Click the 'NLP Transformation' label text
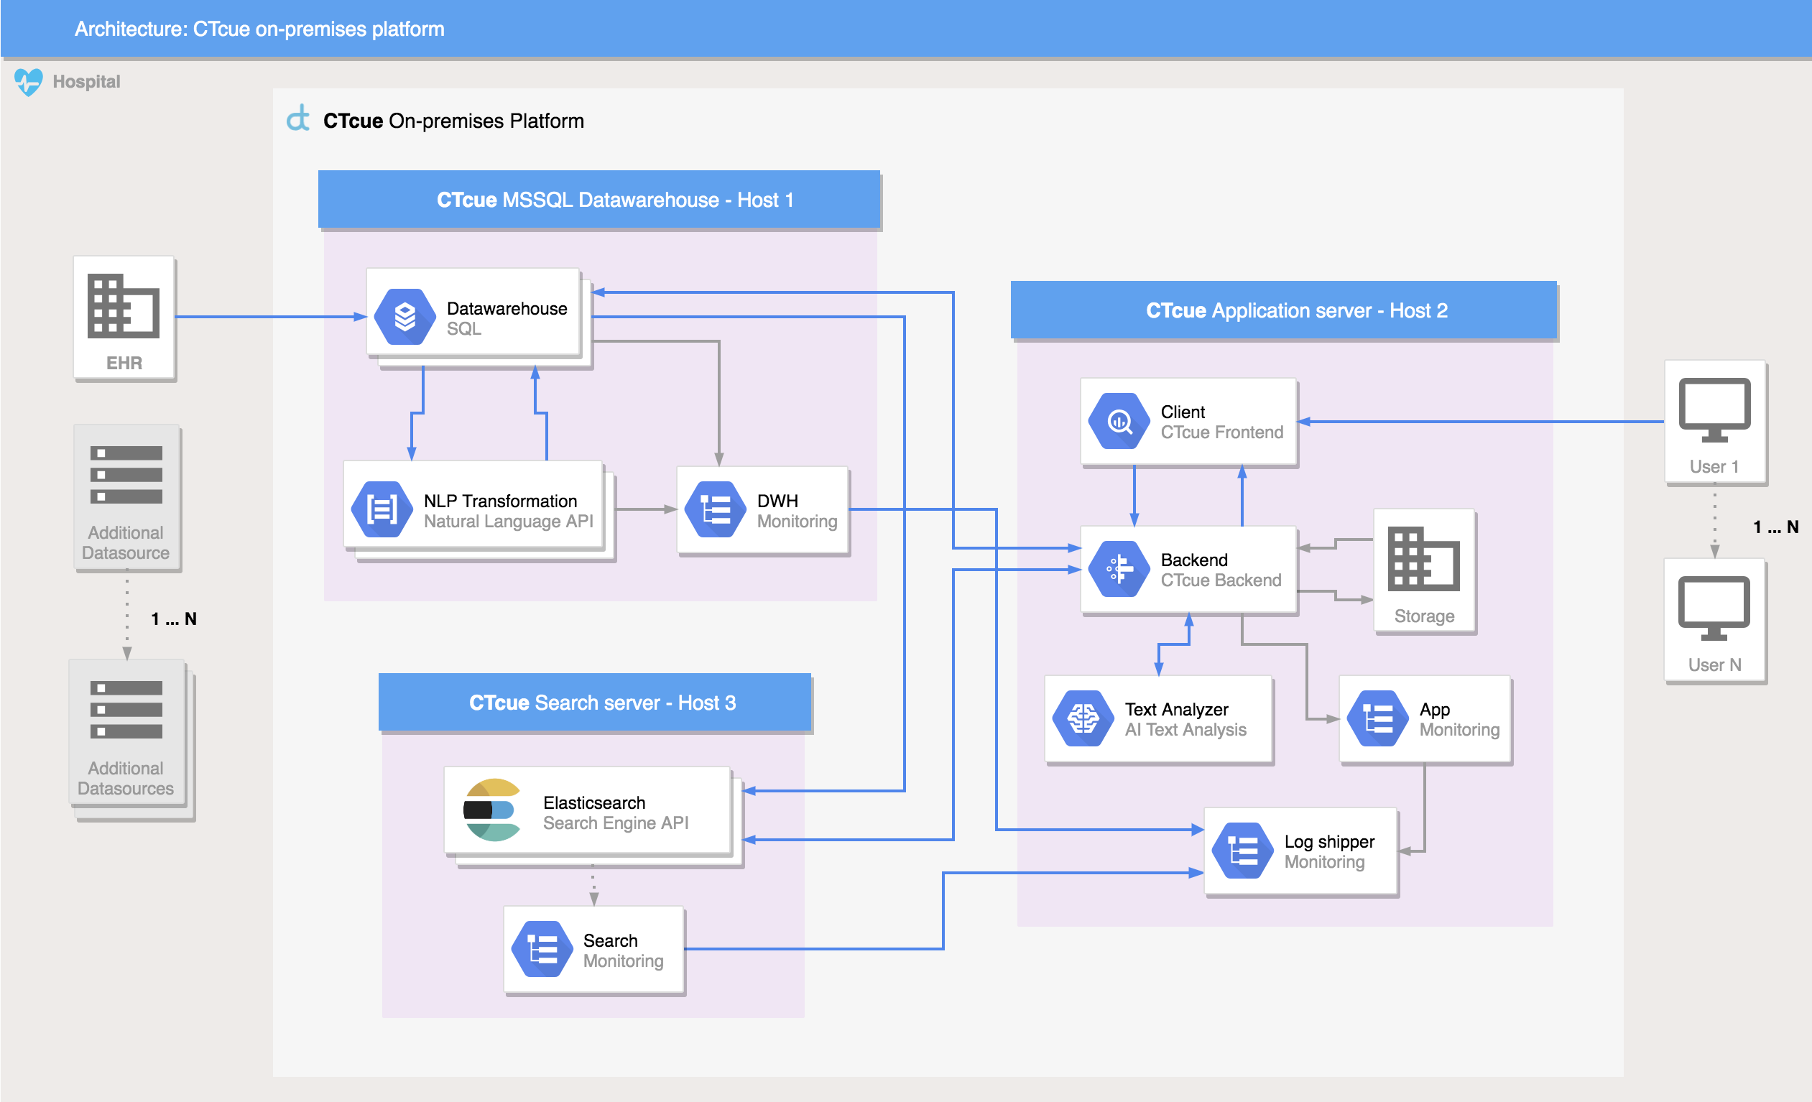 (x=500, y=501)
